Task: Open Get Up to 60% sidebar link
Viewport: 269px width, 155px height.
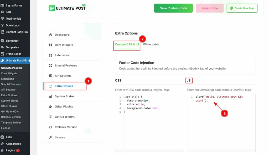Action: [x=10, y=112]
